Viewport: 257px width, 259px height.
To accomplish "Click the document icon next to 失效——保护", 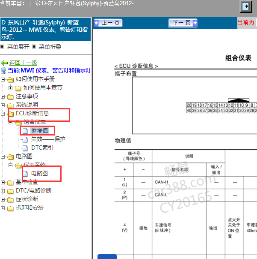I will pos(25,139).
